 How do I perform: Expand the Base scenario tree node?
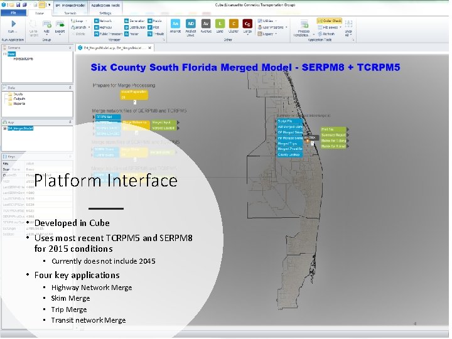4,54
